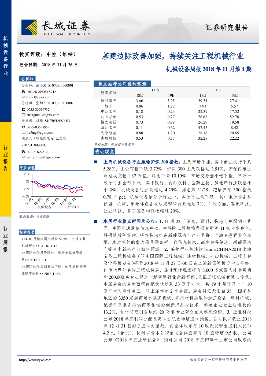Click the Great Wall Securities logo

coord(56,27)
